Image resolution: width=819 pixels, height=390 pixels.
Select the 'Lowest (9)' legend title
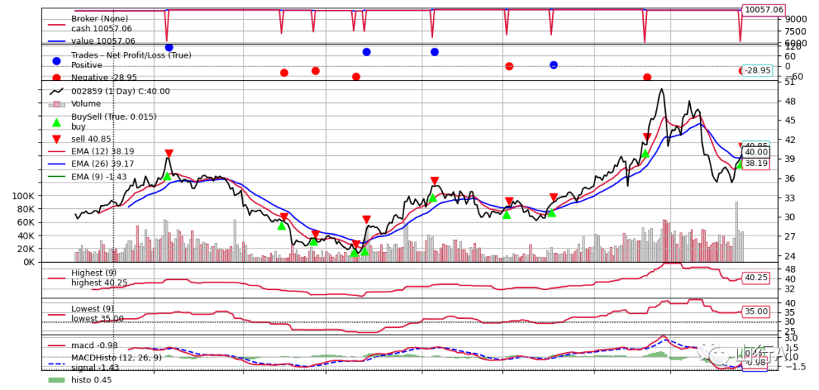[x=93, y=309]
